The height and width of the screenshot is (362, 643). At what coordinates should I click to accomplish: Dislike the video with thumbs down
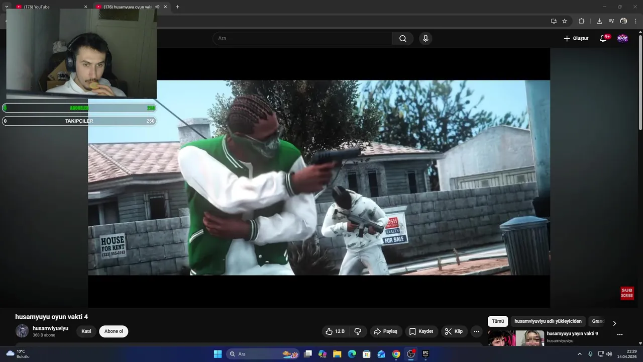pyautogui.click(x=358, y=331)
